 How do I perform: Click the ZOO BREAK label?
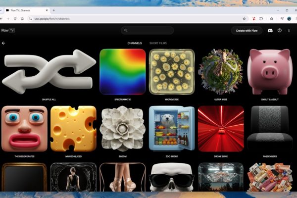click(172, 156)
